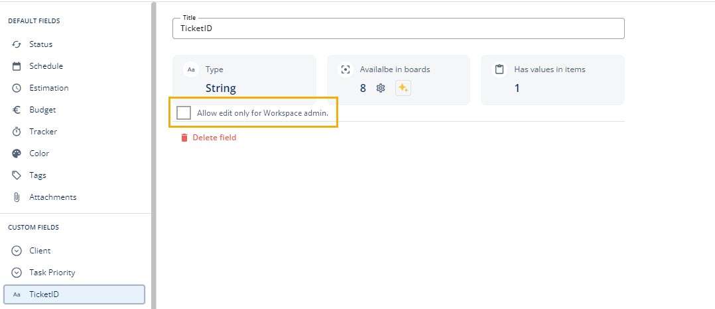Viewport: 715px width, 309px height.
Task: Click the yellow sparkle icon button
Action: 403,88
